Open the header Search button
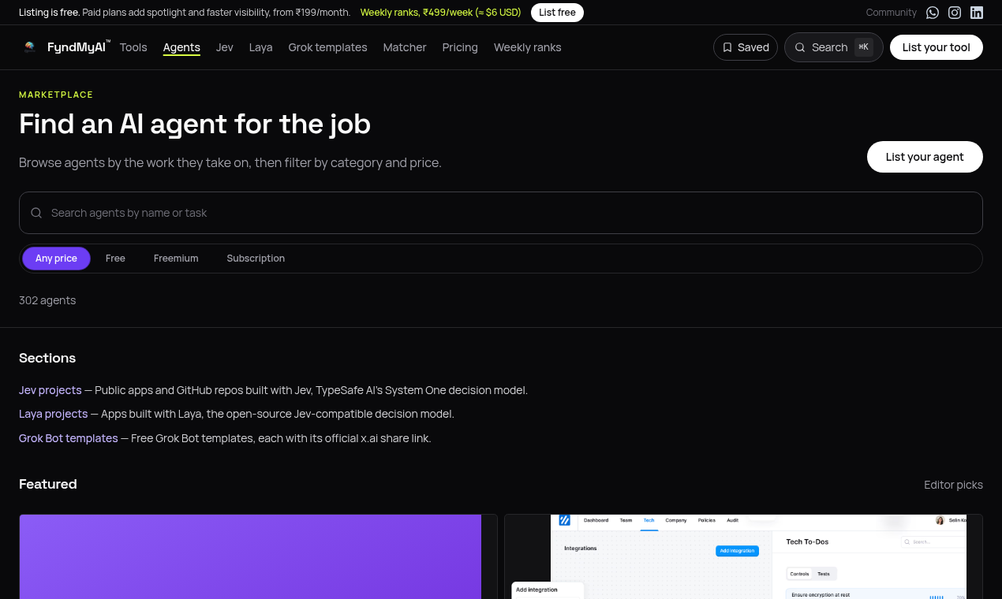The height and width of the screenshot is (599, 1002). tap(834, 47)
